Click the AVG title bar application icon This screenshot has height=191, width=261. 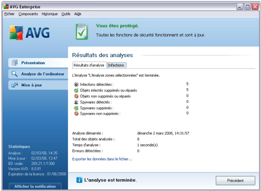tap(6, 7)
